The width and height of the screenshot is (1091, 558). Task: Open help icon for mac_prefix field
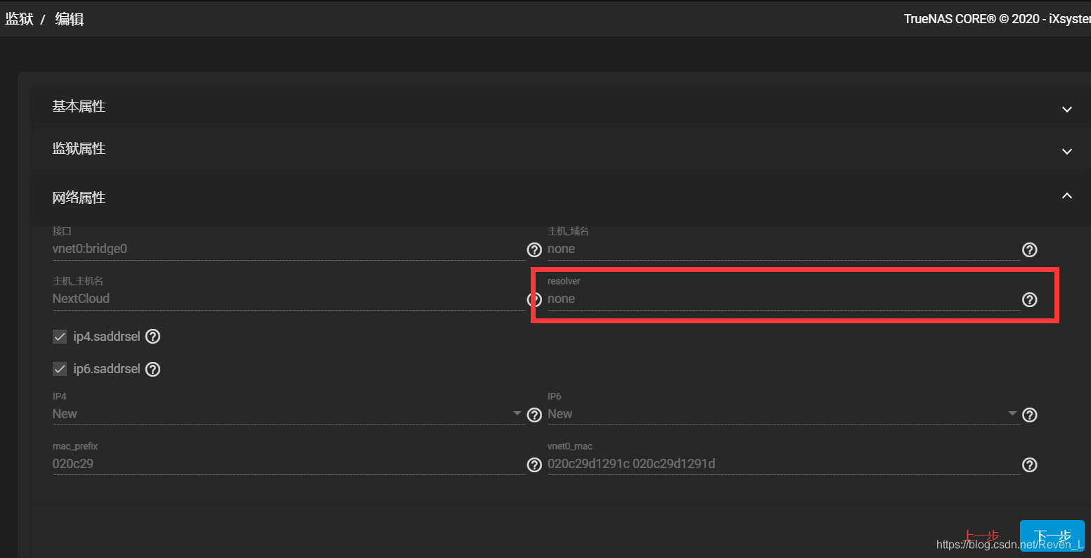coord(534,465)
